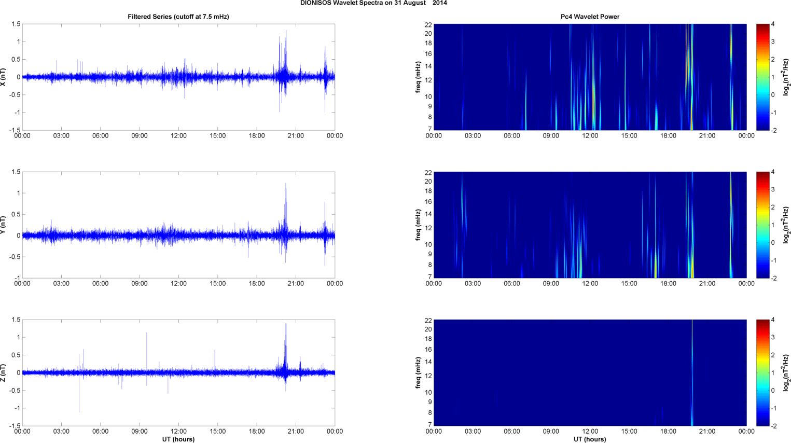
Task: Select the Filtered Series cutoff subtitle
Action: point(178,17)
